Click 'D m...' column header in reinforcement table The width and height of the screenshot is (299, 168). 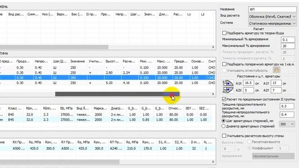point(195,142)
